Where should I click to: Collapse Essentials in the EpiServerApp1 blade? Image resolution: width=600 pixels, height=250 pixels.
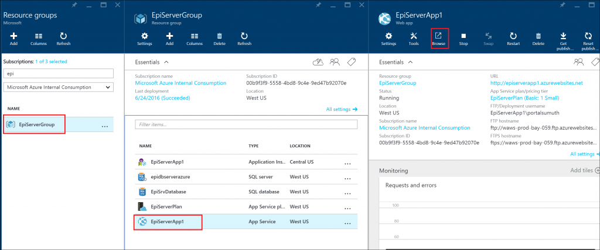(x=410, y=61)
